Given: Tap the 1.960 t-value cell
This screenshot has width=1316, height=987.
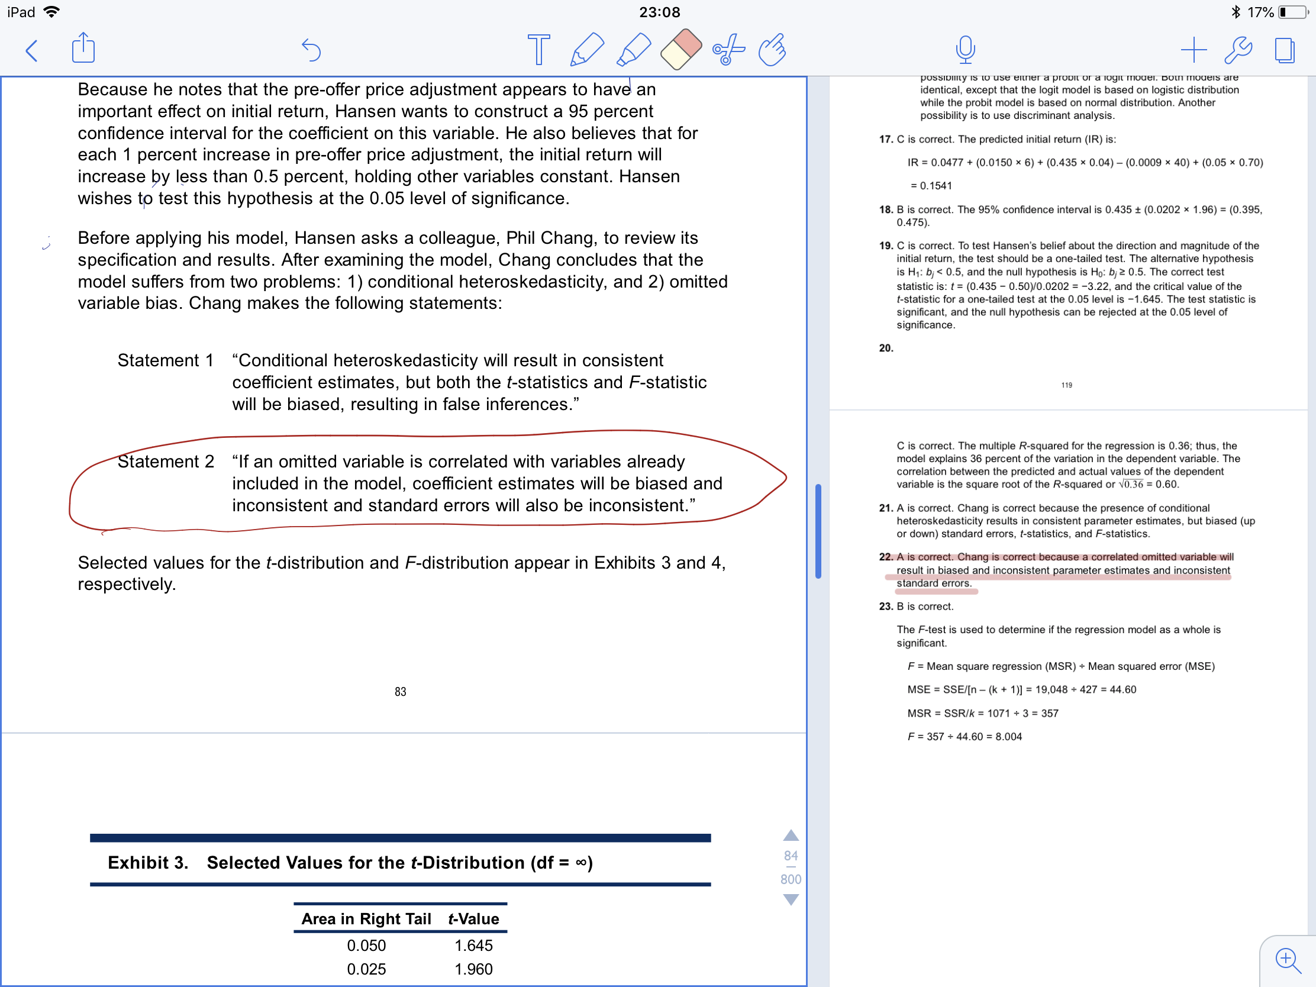Looking at the screenshot, I should pos(473,969).
